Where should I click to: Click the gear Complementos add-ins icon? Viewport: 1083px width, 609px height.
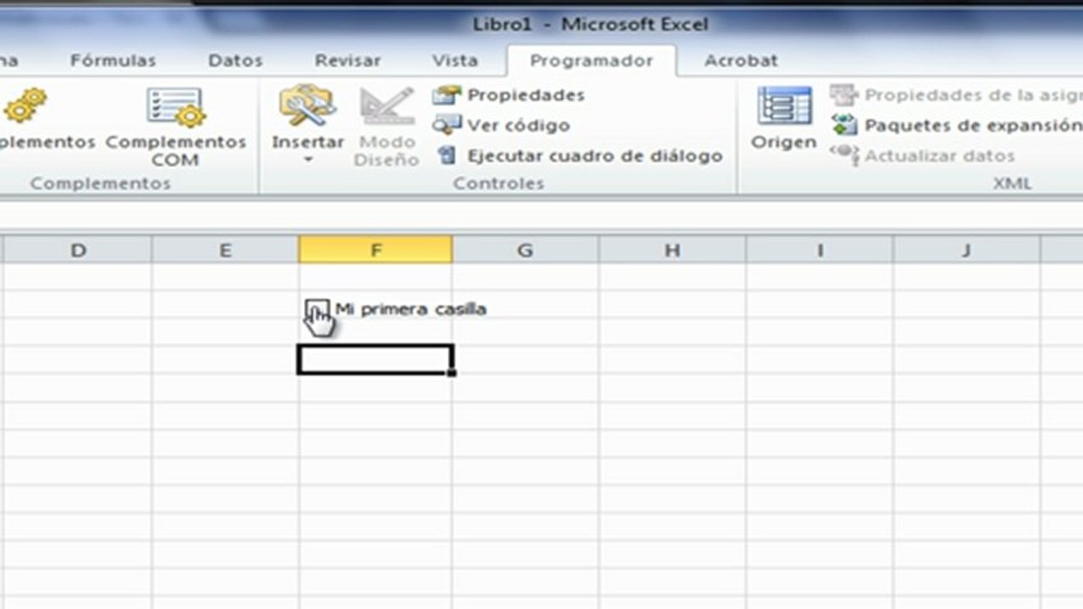[25, 106]
